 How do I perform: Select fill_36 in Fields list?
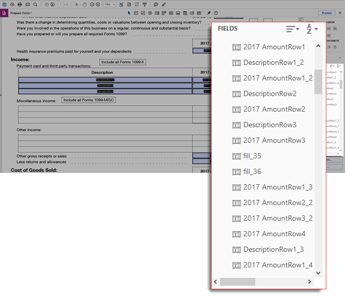pos(247,172)
